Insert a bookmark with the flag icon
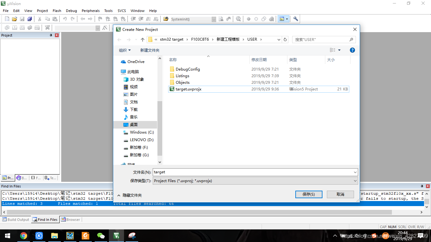The height and width of the screenshot is (242, 431). [100, 19]
